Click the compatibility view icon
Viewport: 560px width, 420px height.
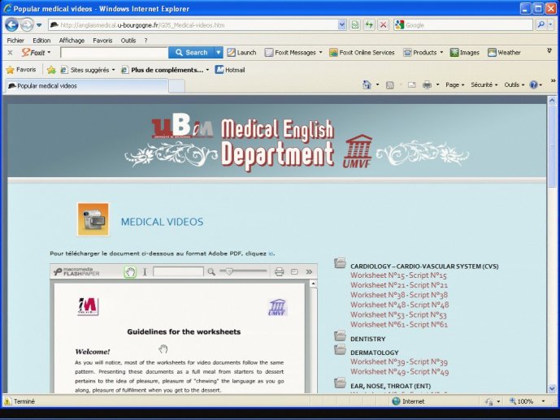[x=354, y=25]
